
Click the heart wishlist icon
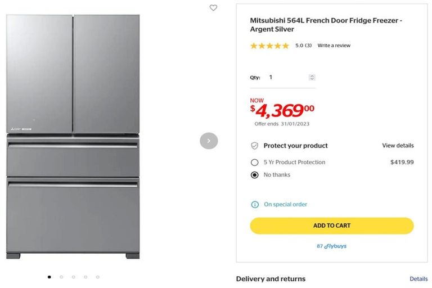(x=213, y=8)
